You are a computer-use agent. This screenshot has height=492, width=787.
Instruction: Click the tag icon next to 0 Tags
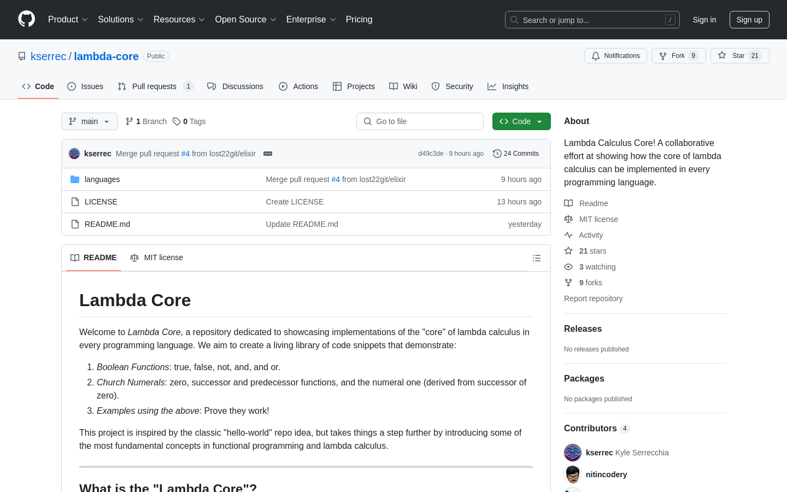pos(177,121)
